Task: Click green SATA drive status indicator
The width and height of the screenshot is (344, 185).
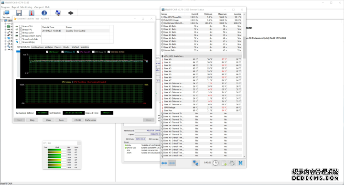Action: pos(126,148)
